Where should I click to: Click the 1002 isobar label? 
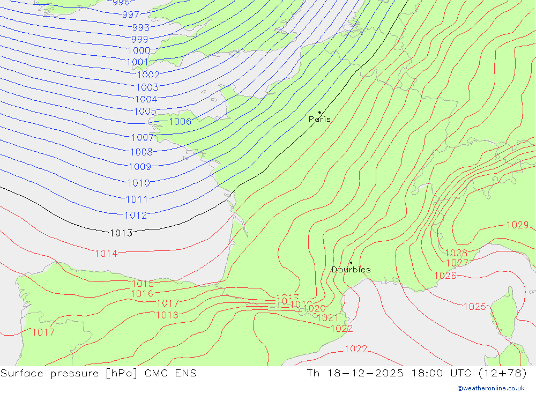148,75
